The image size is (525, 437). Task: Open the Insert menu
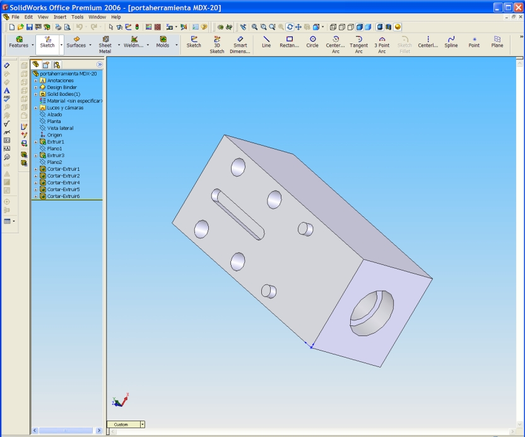pyautogui.click(x=60, y=17)
